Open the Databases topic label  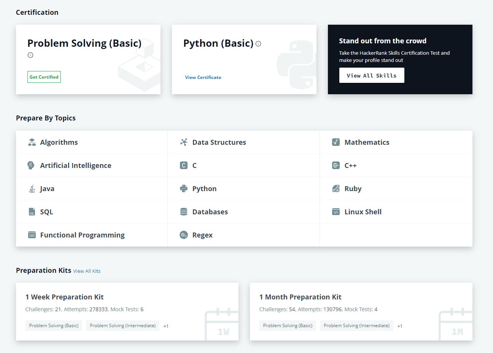click(x=210, y=212)
